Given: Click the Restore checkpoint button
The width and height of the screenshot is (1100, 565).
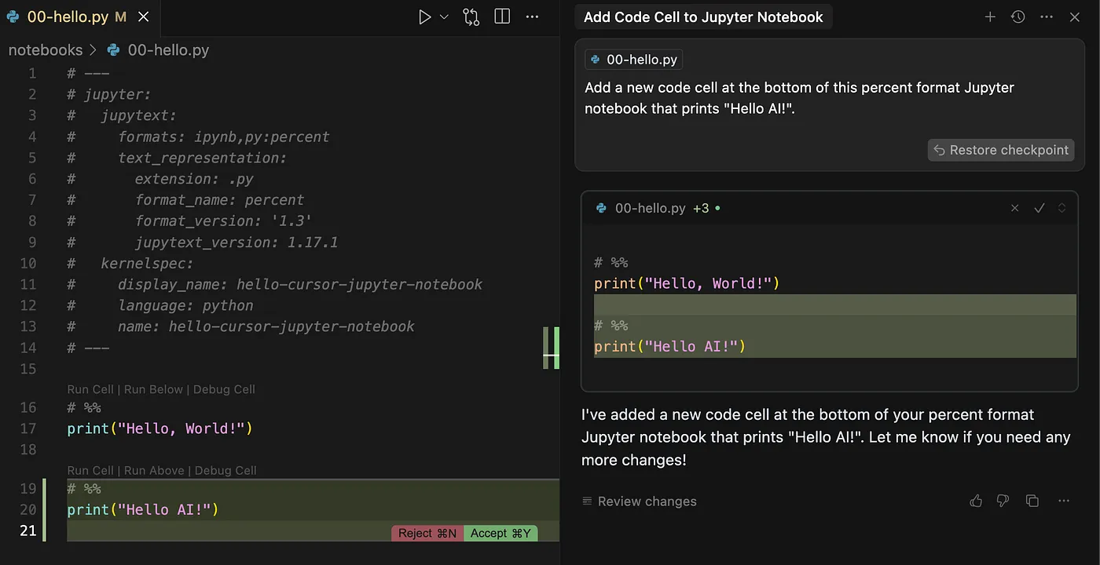Looking at the screenshot, I should tap(1001, 150).
